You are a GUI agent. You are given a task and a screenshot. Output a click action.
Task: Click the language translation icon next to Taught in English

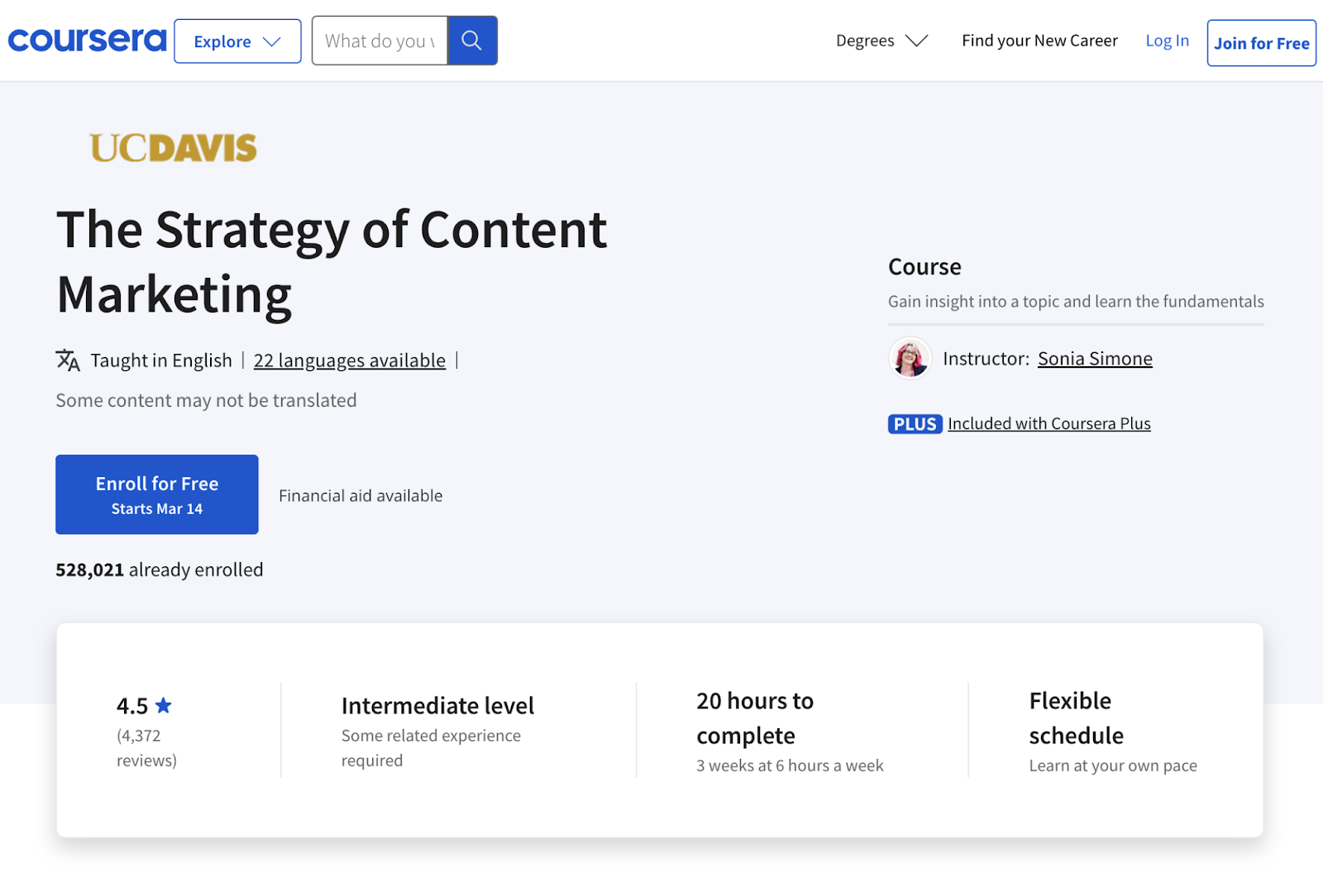[x=68, y=360]
